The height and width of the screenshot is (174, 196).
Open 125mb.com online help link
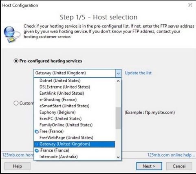(x=171, y=155)
